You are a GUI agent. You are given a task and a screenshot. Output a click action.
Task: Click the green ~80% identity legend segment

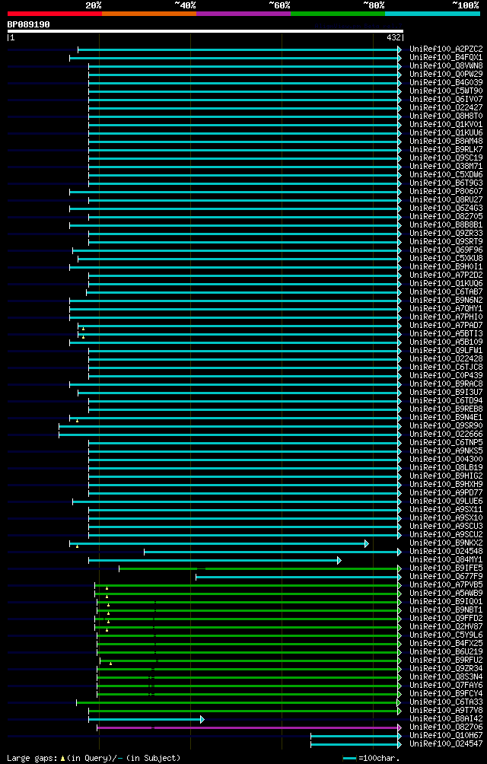coord(338,14)
